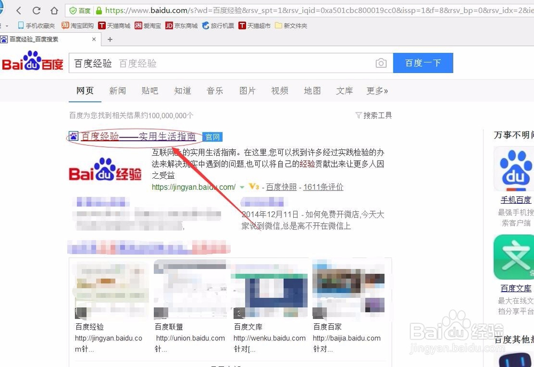This screenshot has width=534, height=367.
Task: Switch to the 地图 search tab
Action: click(x=312, y=91)
